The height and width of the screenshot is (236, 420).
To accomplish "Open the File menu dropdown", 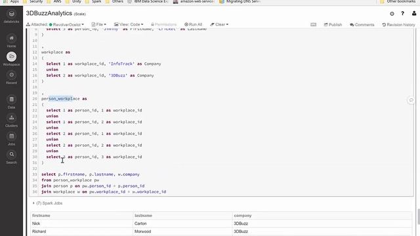I will [98, 24].
